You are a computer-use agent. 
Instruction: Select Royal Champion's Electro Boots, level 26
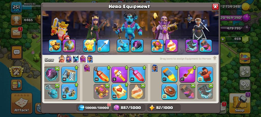192,46
